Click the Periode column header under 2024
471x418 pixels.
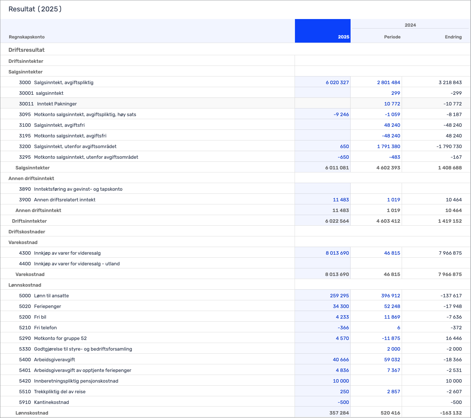pos(392,37)
